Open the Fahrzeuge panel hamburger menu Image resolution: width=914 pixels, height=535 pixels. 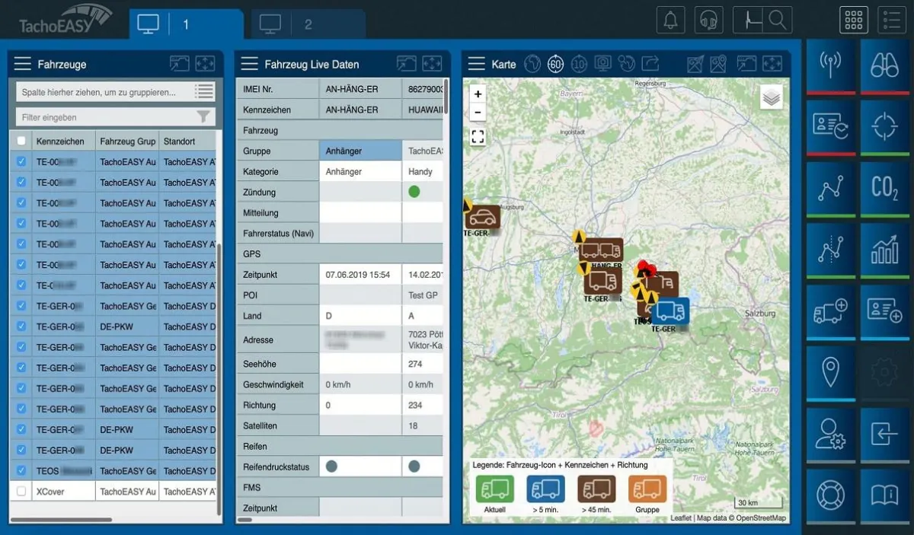point(23,65)
